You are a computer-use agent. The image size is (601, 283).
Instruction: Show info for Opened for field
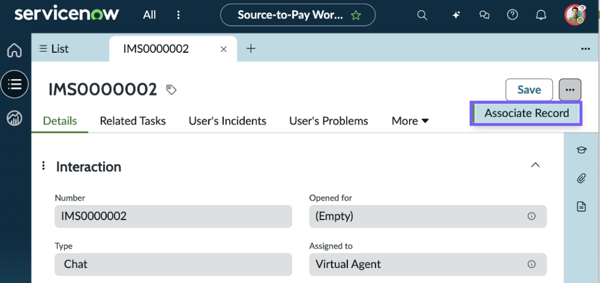531,216
